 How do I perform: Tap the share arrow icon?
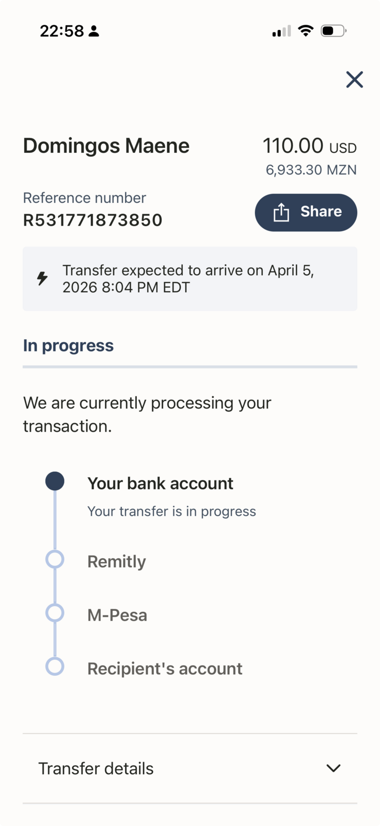281,212
